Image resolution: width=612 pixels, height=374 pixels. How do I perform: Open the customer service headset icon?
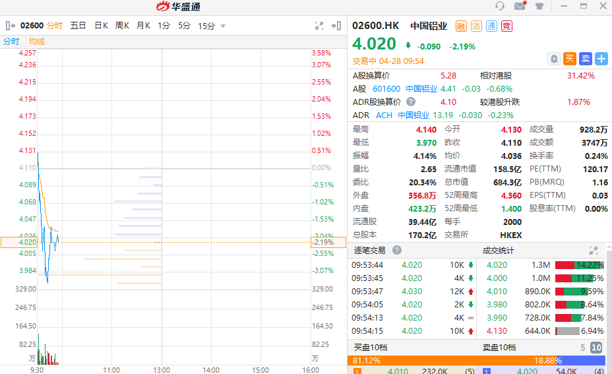coord(500,6)
